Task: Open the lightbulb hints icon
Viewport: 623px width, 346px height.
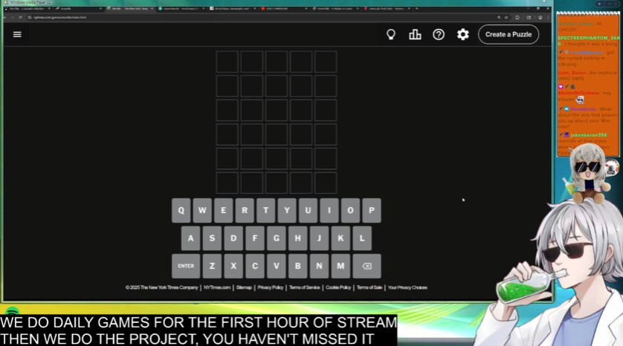Action: coord(391,34)
